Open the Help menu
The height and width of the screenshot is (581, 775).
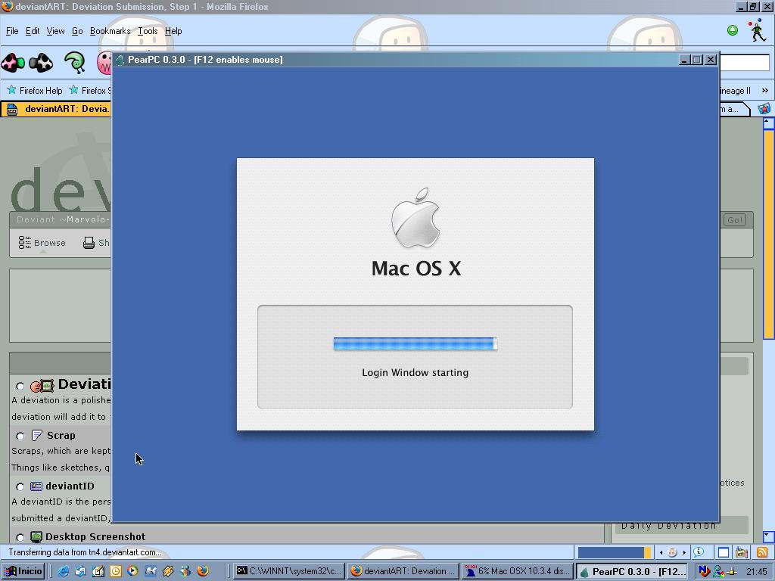[x=173, y=31]
